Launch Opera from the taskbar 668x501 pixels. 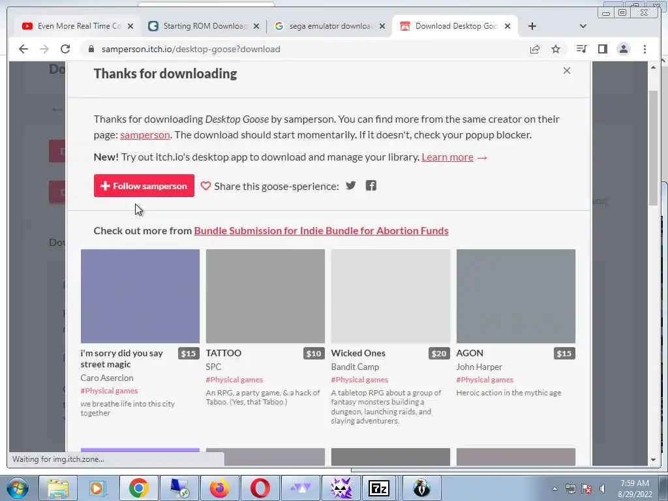[x=260, y=488]
